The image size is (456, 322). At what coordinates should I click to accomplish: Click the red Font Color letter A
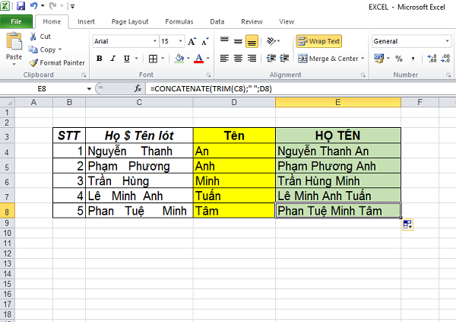(x=198, y=58)
